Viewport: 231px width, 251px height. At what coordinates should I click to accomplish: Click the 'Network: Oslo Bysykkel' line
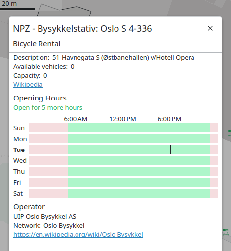tap(49, 225)
